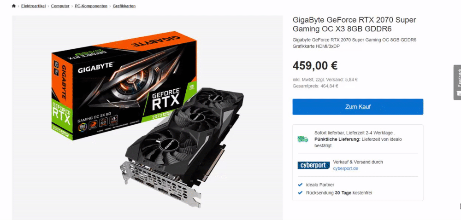Click the Feedback tab speech icon
This screenshot has height=220, width=461.
[459, 93]
